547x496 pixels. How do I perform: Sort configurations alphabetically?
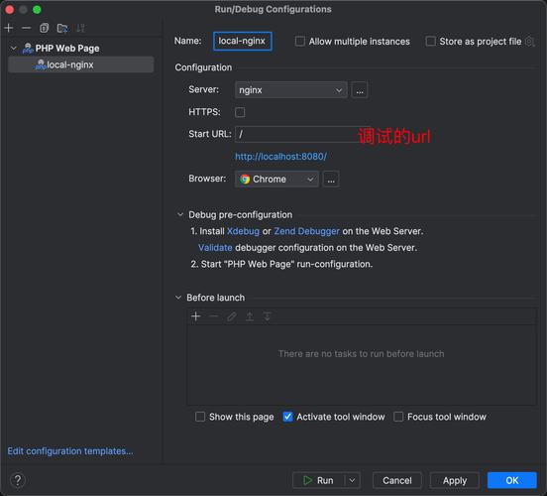(x=80, y=28)
